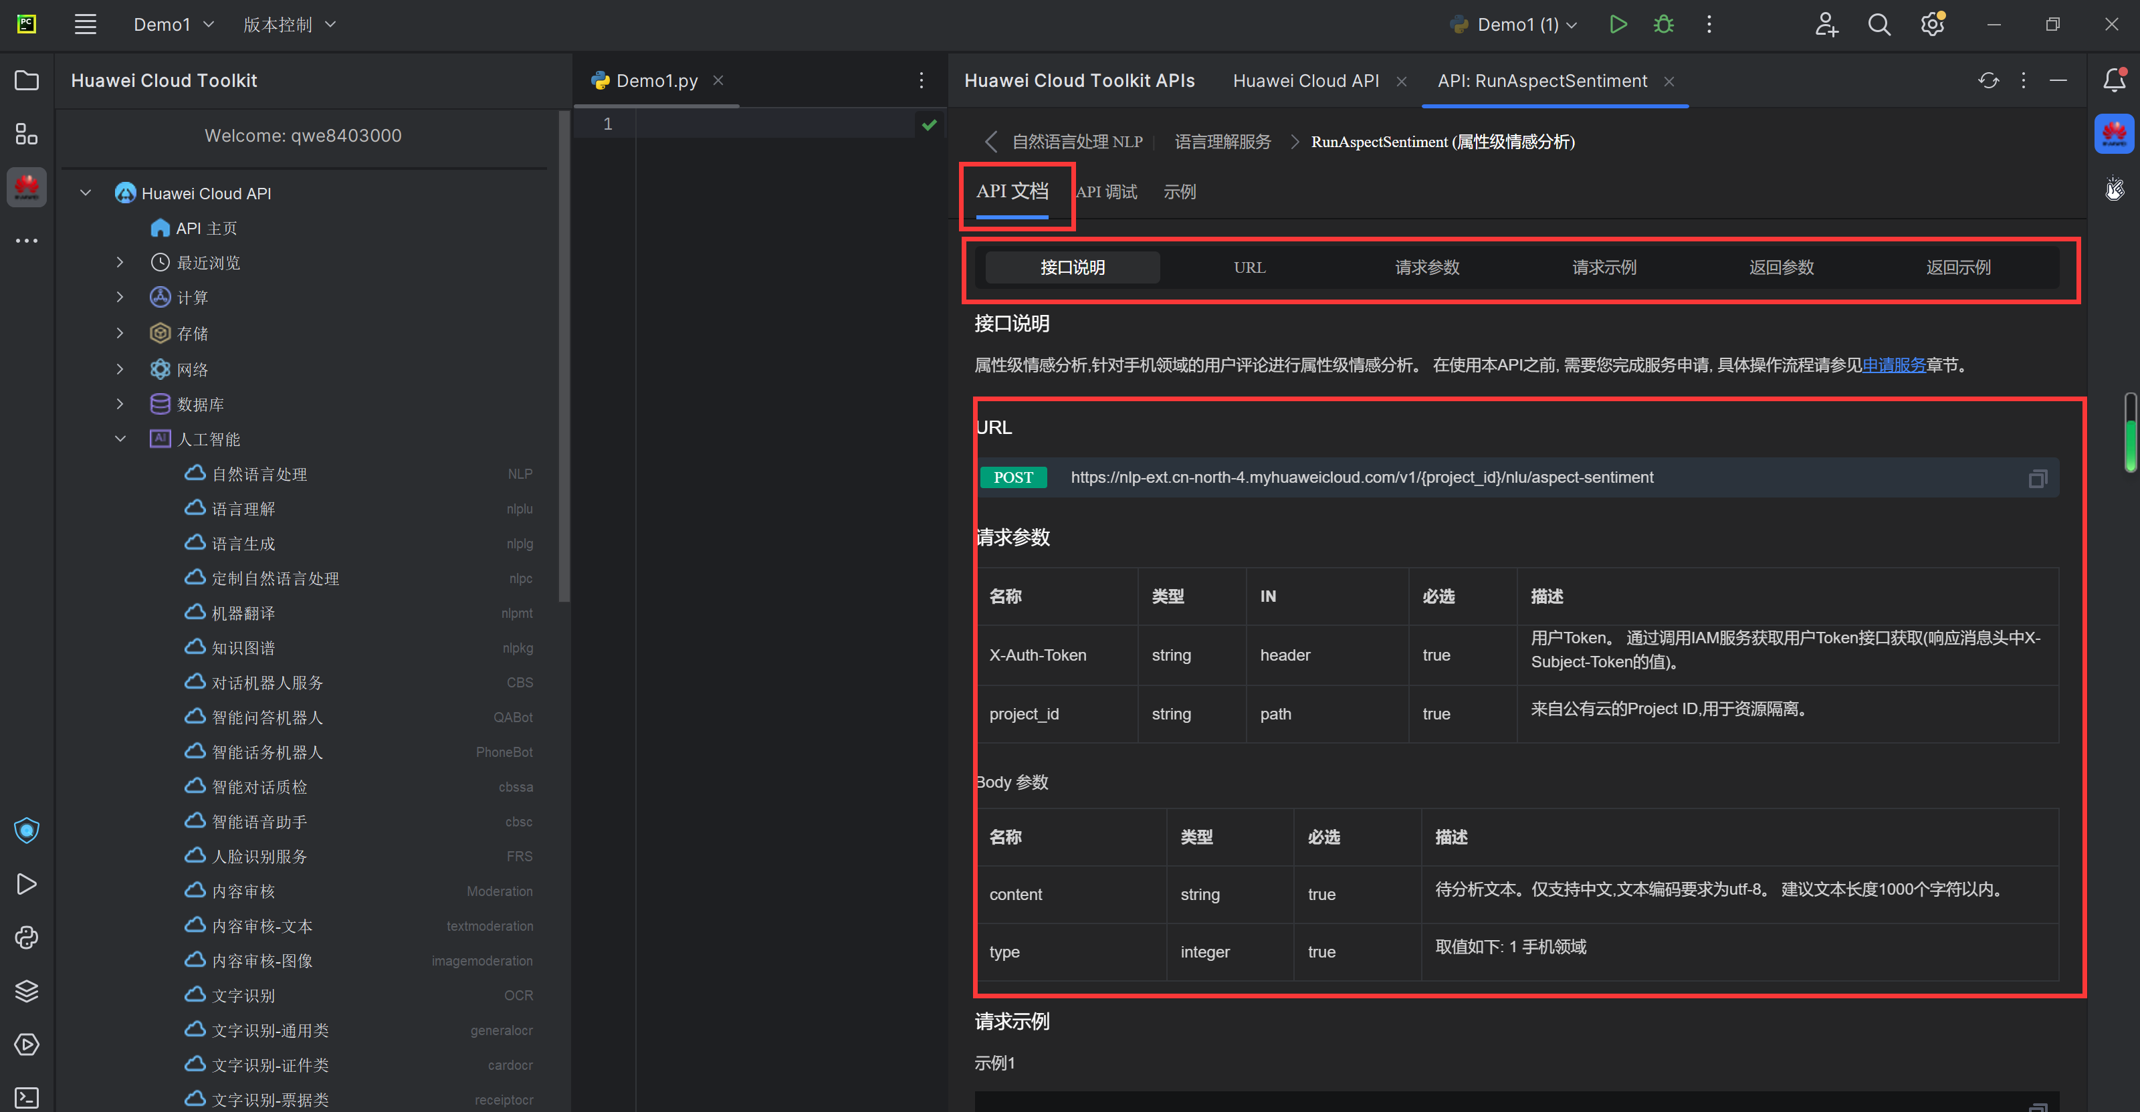Open the Structure tool window icon

[x=27, y=134]
